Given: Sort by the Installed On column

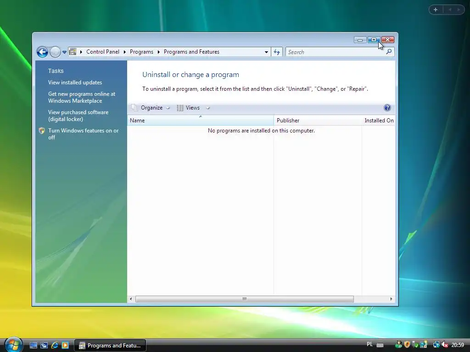Looking at the screenshot, I should coord(379,121).
